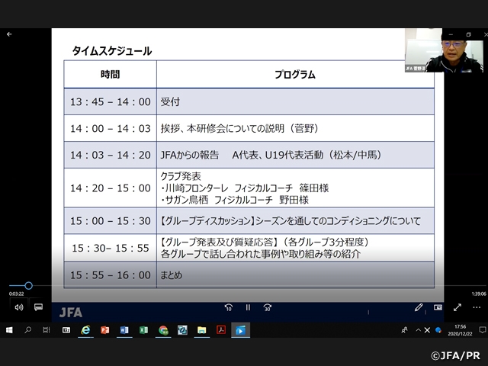Viewport: 488px width, 366px height.
Task: Launch Internet Explorer from taskbar
Action: pos(85,330)
